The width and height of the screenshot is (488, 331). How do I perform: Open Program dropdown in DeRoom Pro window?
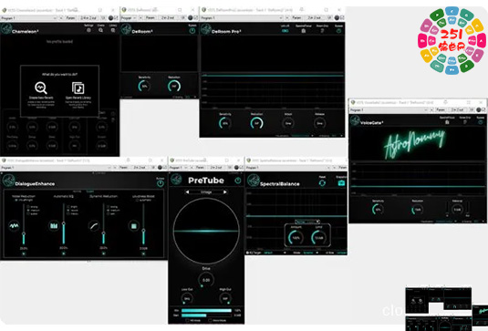(242, 18)
